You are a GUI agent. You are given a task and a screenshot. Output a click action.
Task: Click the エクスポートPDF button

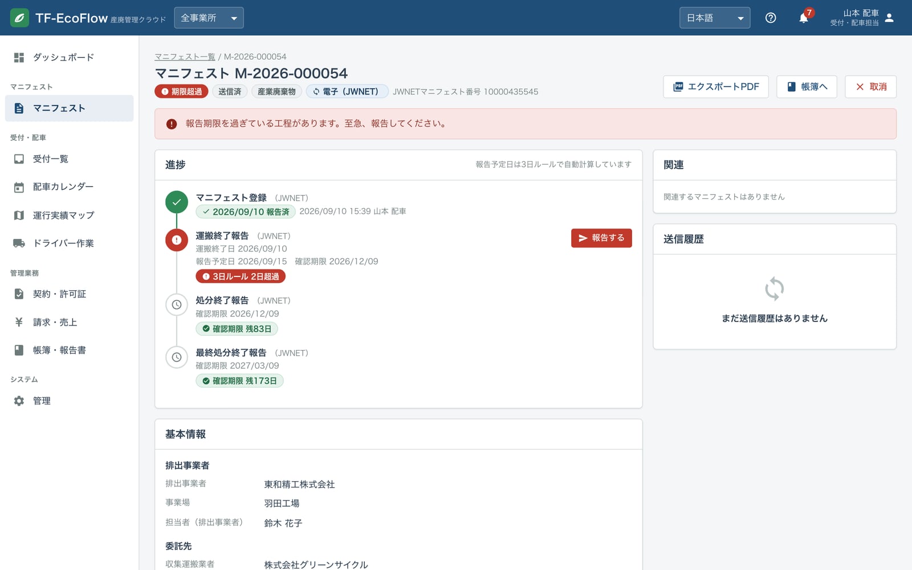(716, 87)
